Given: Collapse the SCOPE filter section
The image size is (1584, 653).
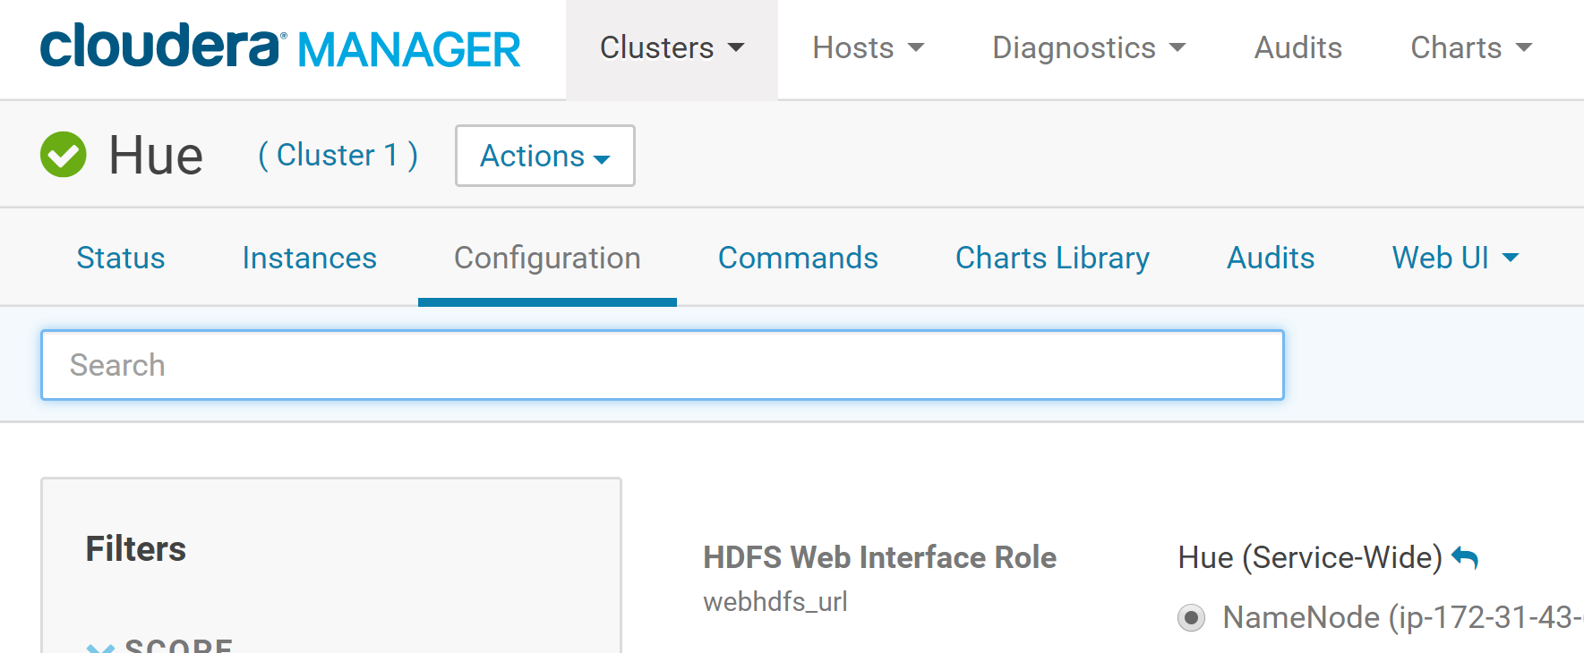Looking at the screenshot, I should point(101,647).
